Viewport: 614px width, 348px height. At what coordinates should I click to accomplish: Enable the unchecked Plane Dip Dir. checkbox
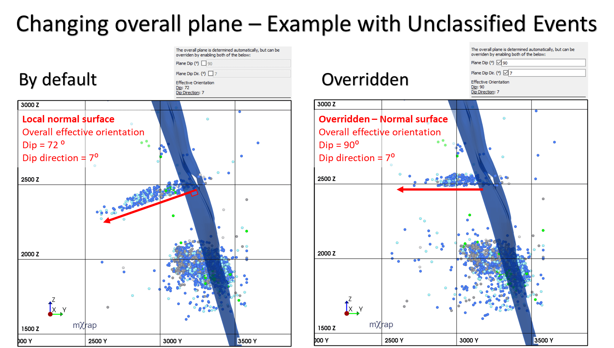[x=211, y=73]
